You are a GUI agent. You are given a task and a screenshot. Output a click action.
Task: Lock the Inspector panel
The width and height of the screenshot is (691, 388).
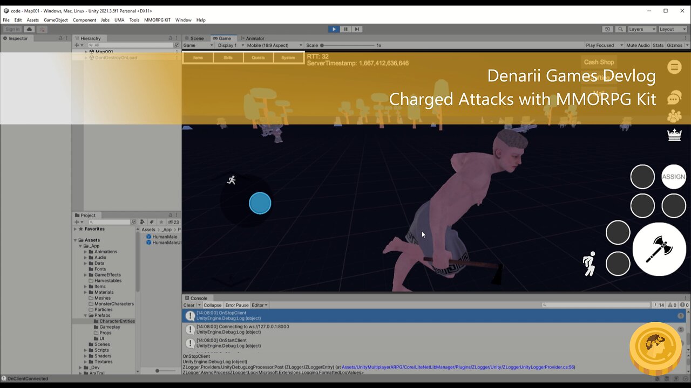60,38
